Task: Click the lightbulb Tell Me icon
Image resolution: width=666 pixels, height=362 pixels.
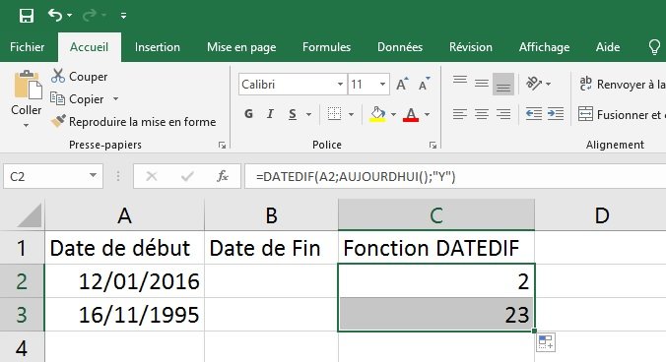Action: [654, 47]
